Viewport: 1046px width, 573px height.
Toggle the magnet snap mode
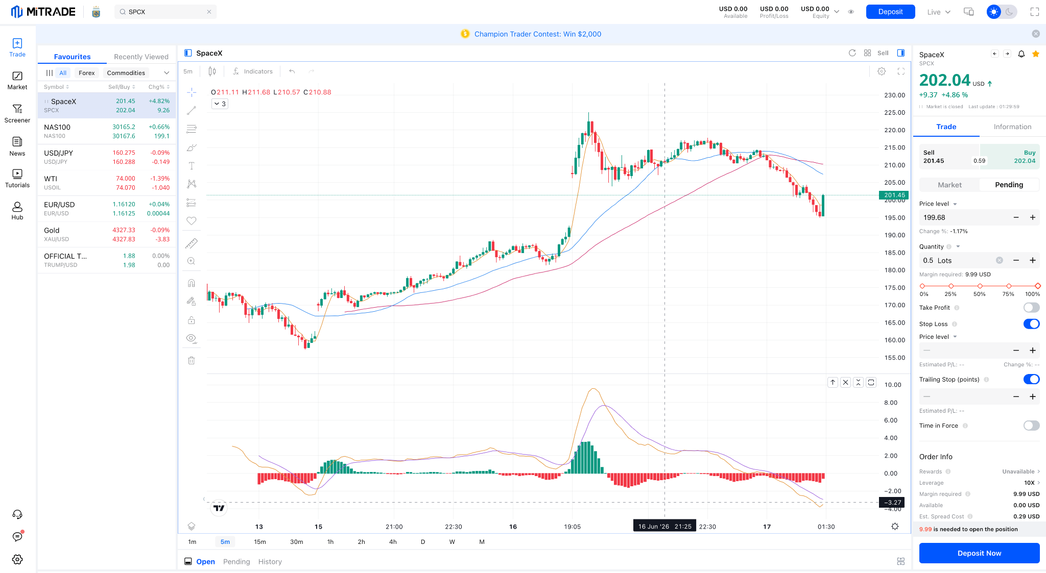(192, 283)
